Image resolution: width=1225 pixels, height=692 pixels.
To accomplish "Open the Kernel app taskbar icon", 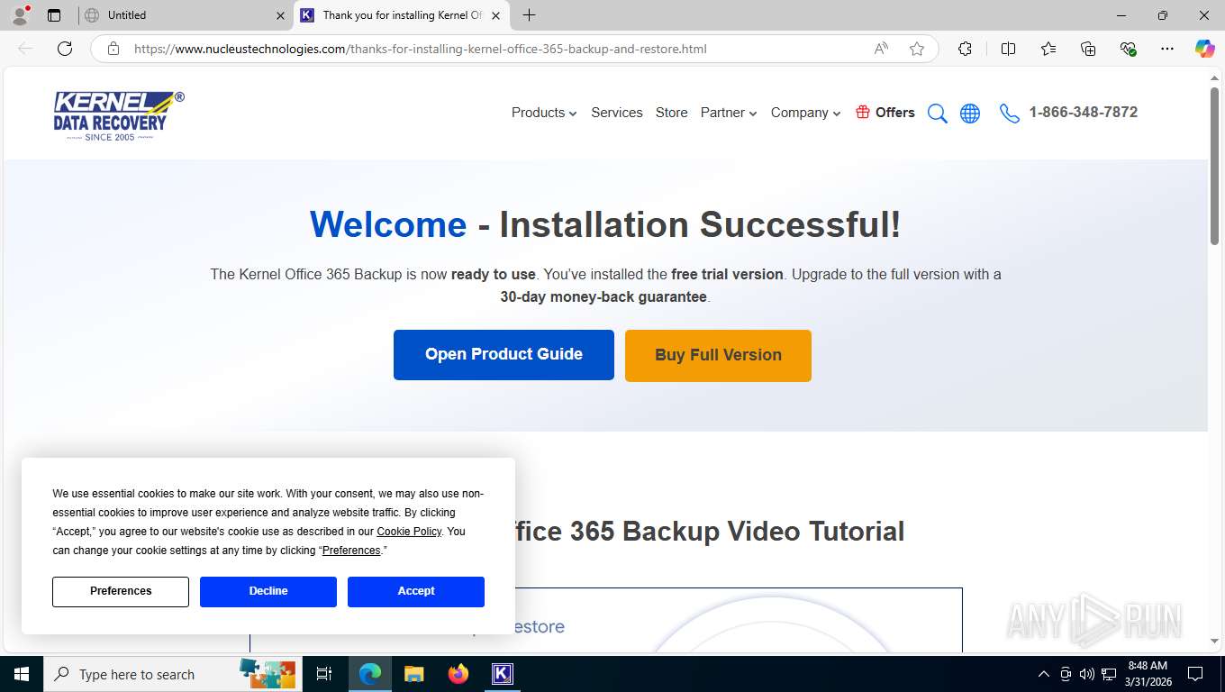I will point(502,674).
